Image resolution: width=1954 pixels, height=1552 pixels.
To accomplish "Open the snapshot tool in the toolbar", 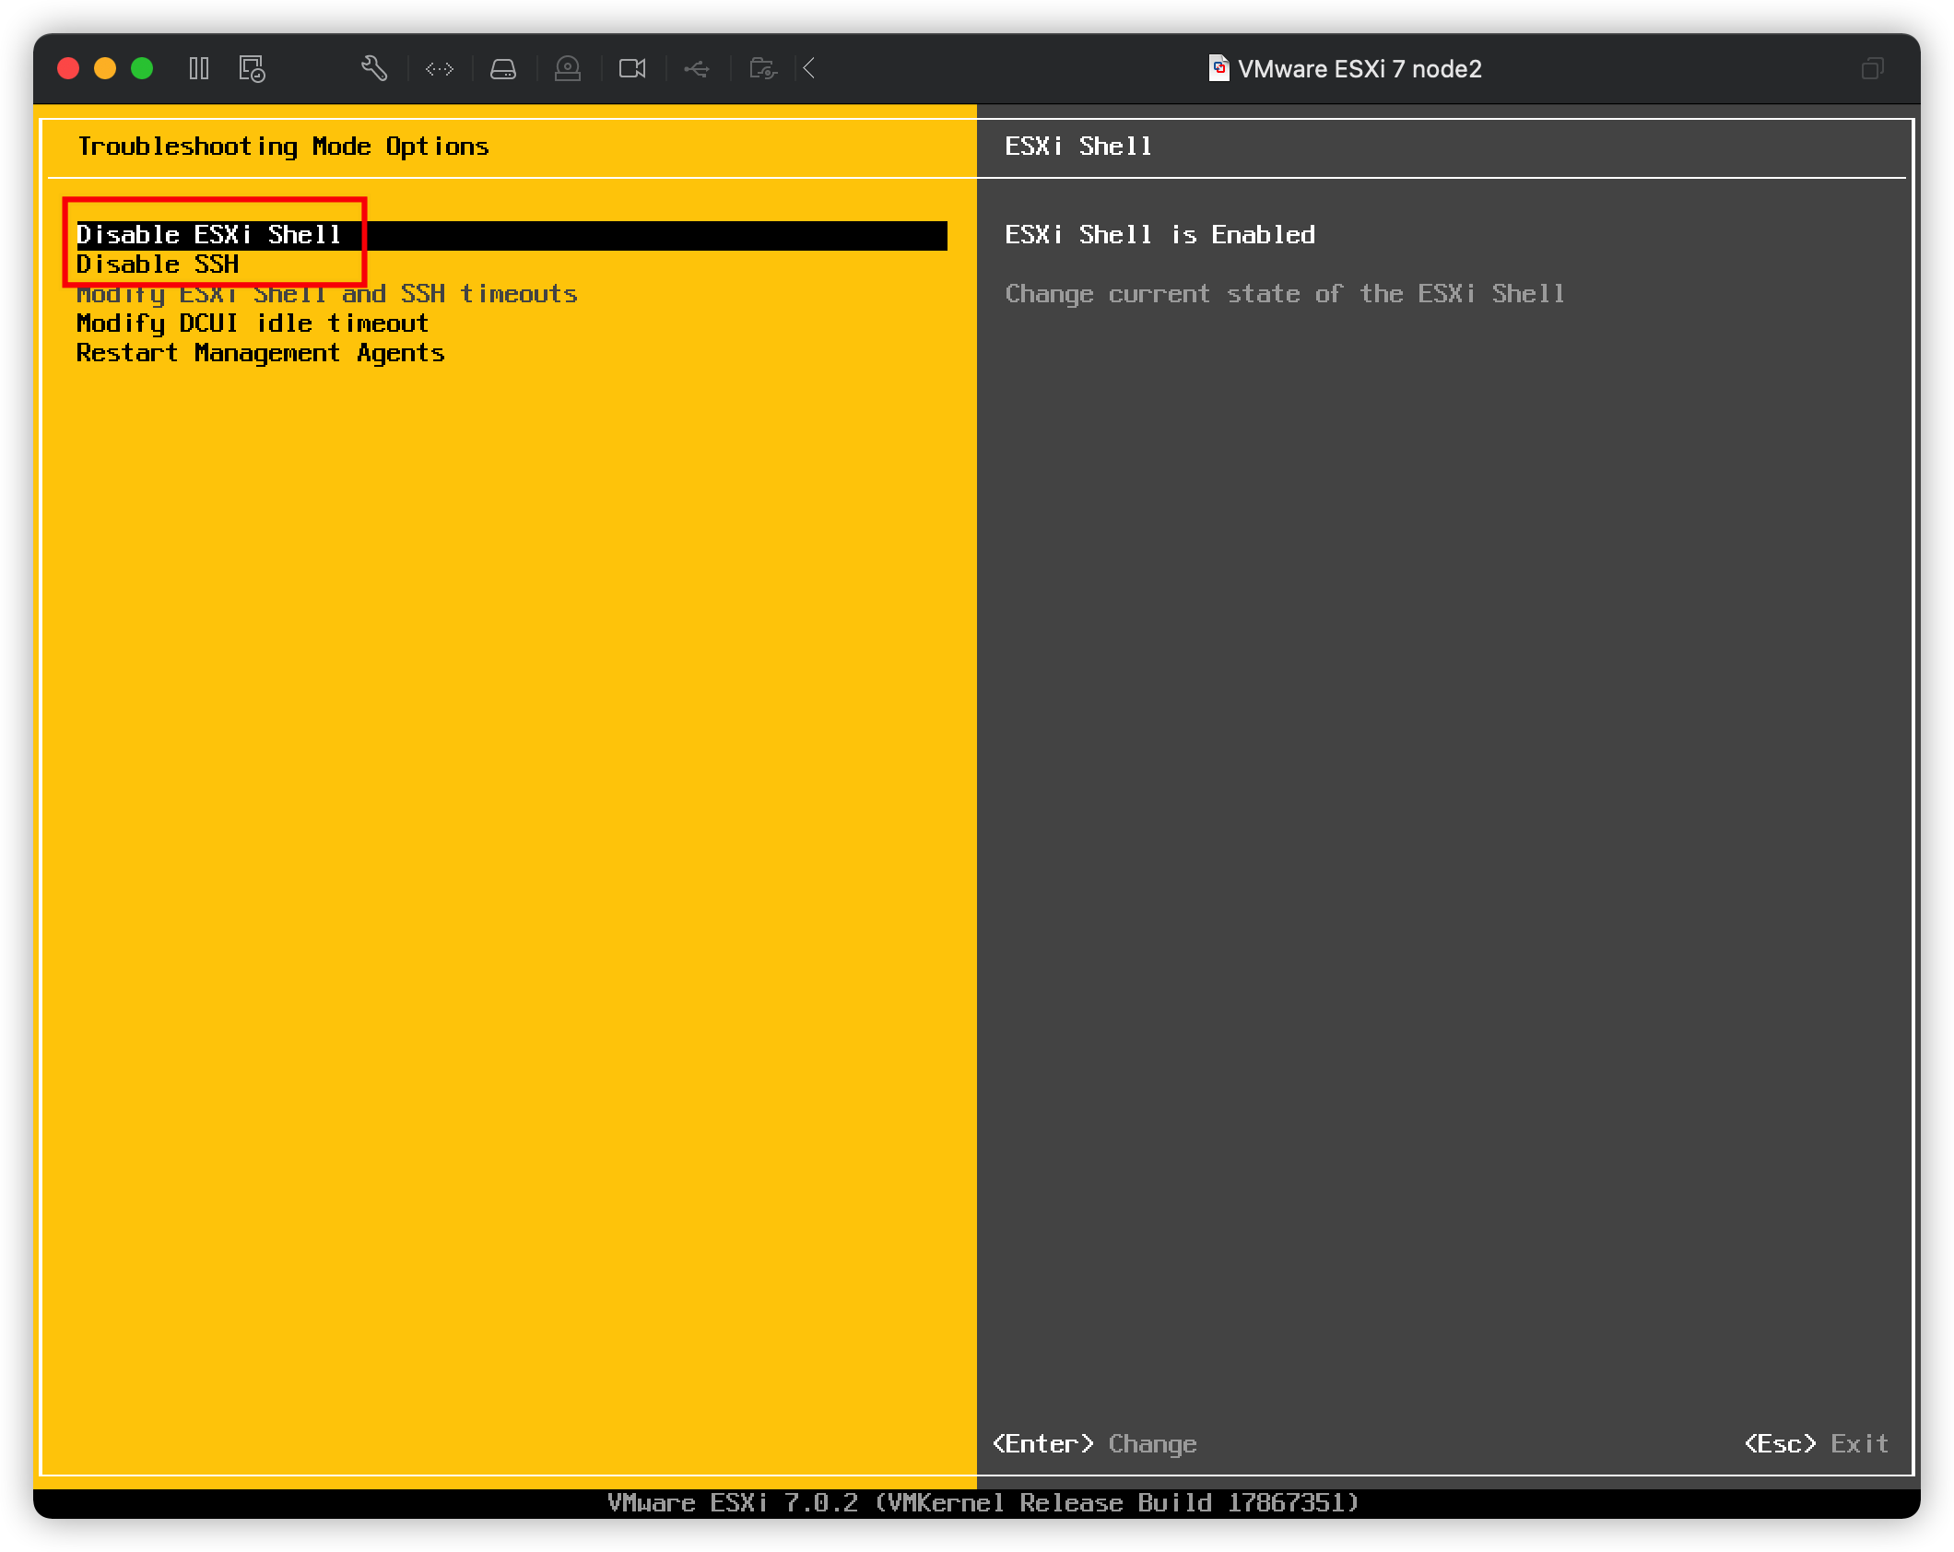I will click(x=253, y=69).
